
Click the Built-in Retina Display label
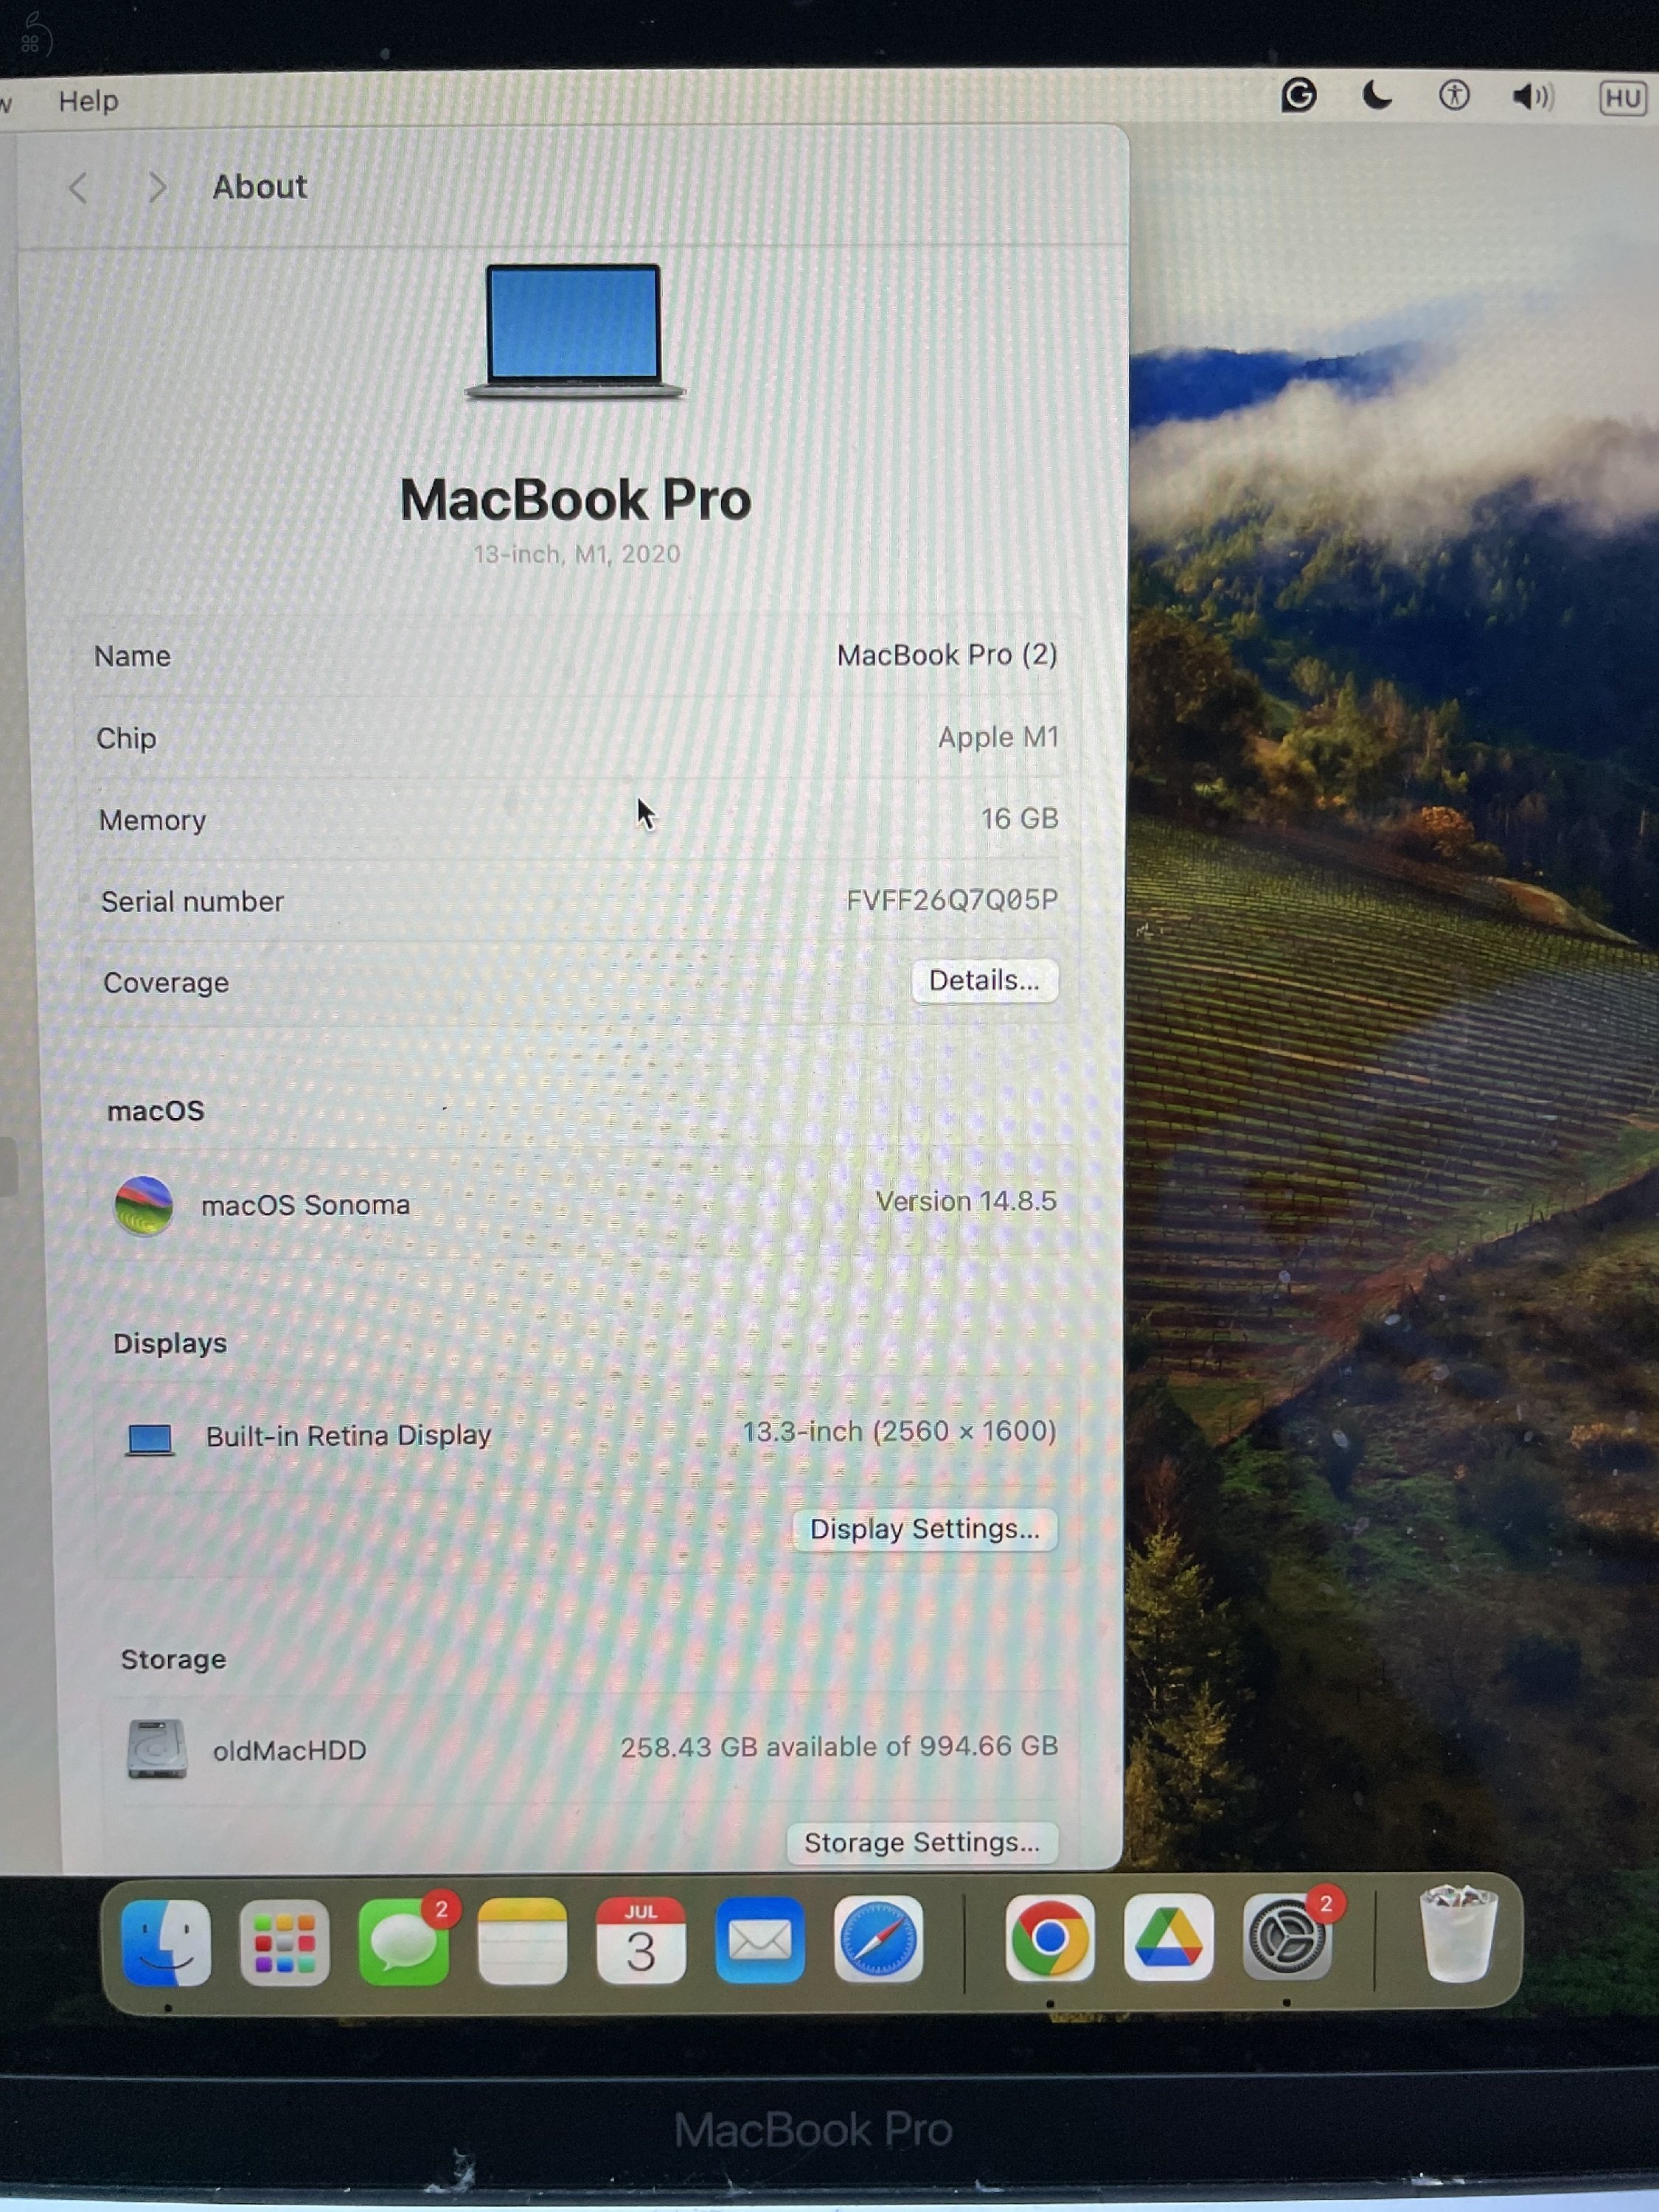348,1436
